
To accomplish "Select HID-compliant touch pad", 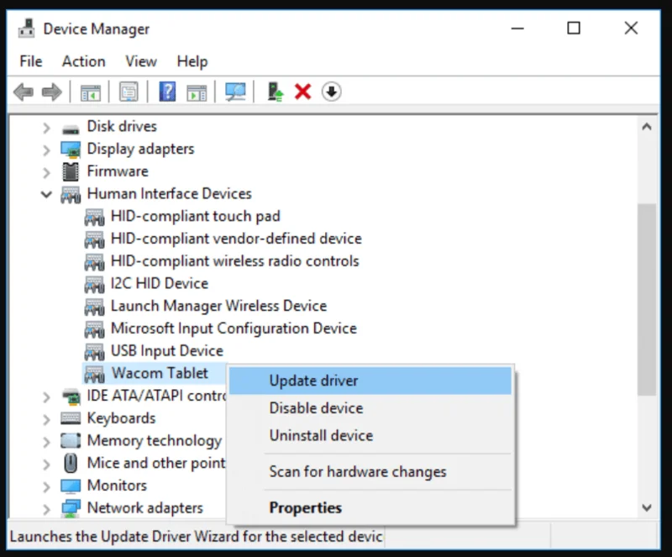I will [x=196, y=216].
